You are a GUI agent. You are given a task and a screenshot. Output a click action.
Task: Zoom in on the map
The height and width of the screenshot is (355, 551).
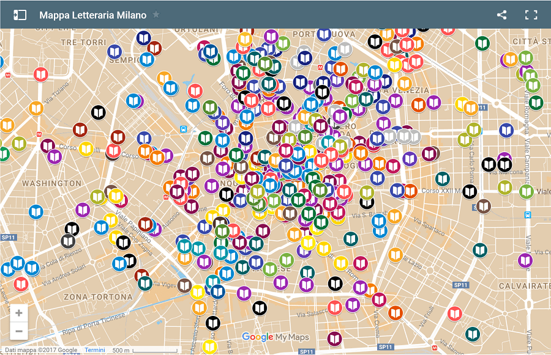click(x=19, y=313)
